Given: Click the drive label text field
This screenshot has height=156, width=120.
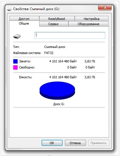Looking at the screenshot, I should 70,35.
